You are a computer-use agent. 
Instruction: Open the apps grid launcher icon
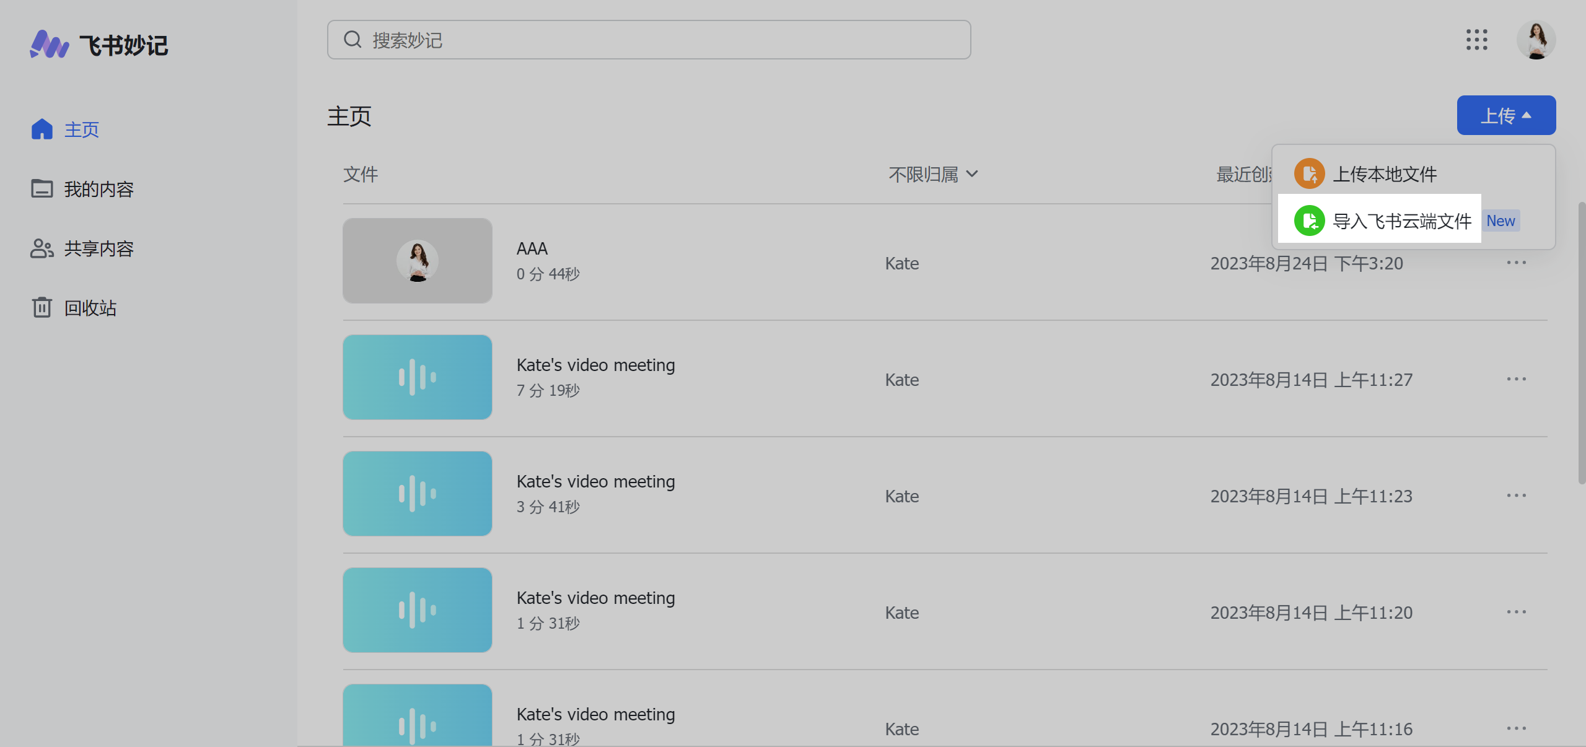pyautogui.click(x=1476, y=40)
